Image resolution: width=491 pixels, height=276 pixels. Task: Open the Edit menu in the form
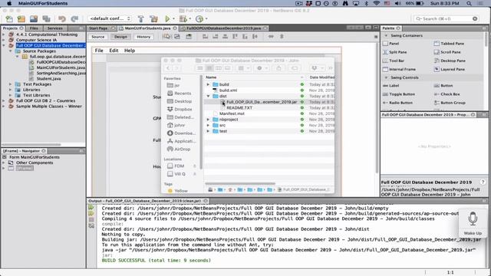click(114, 51)
